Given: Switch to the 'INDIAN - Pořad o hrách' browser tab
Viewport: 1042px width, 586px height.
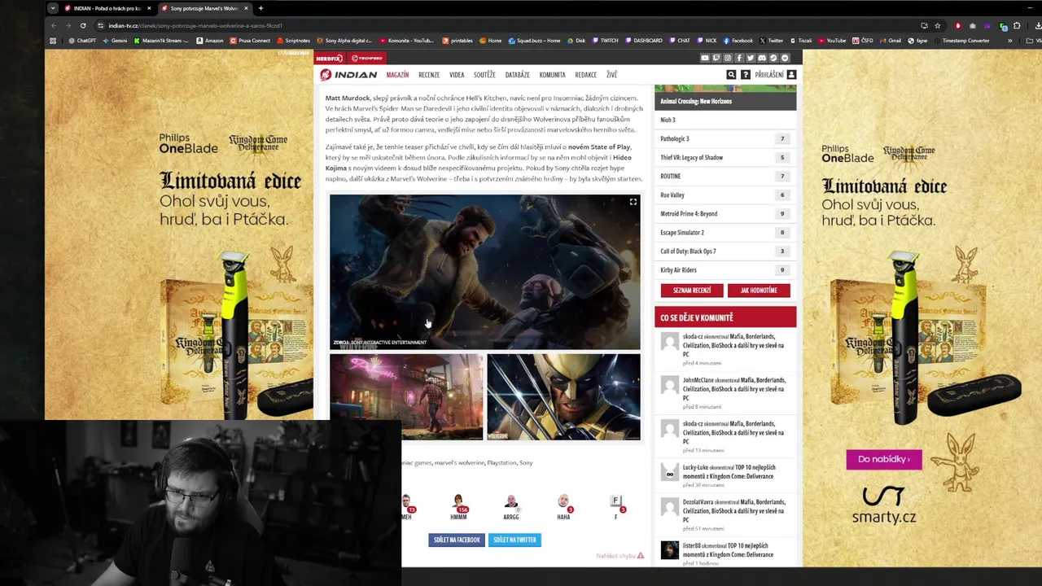Looking at the screenshot, I should (107, 8).
